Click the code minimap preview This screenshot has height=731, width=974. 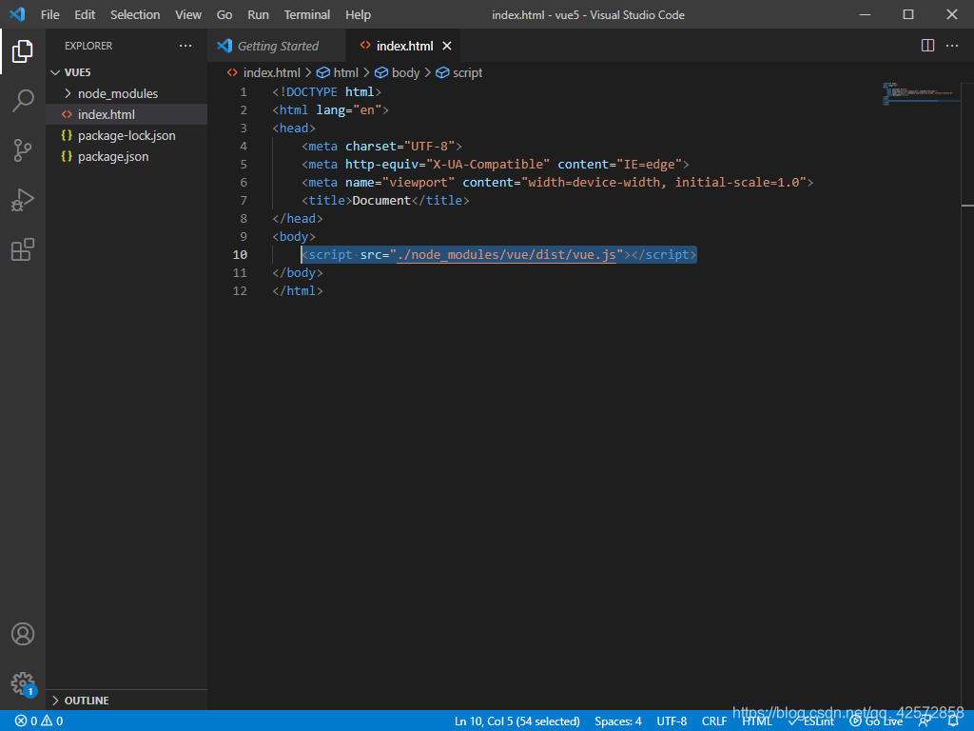point(921,93)
